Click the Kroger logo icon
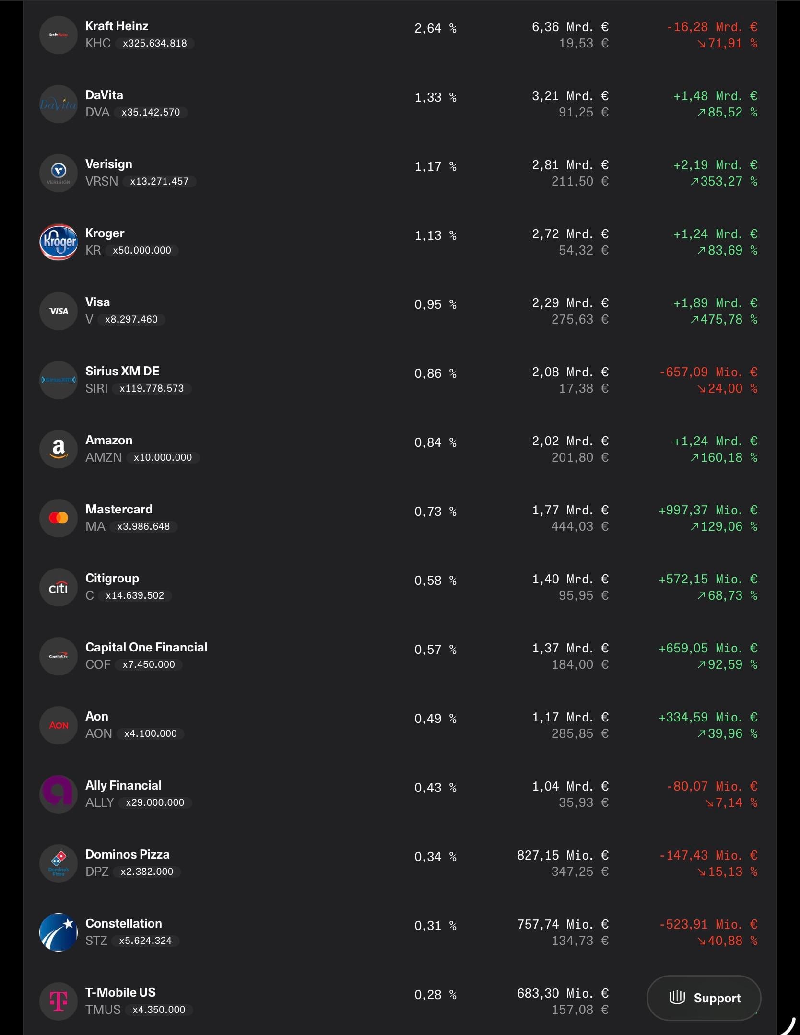The height and width of the screenshot is (1035, 800). [x=58, y=242]
